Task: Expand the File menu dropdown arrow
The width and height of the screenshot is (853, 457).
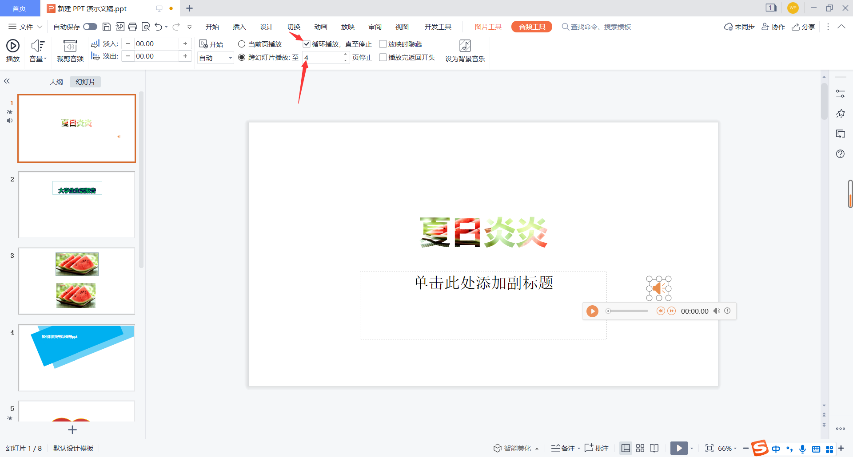Action: click(40, 27)
